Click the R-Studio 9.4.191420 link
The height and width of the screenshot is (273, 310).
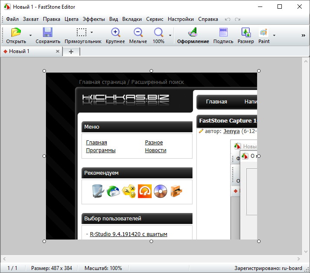pyautogui.click(x=128, y=234)
